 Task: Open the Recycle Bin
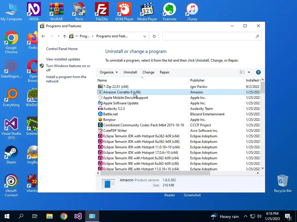click(282, 184)
